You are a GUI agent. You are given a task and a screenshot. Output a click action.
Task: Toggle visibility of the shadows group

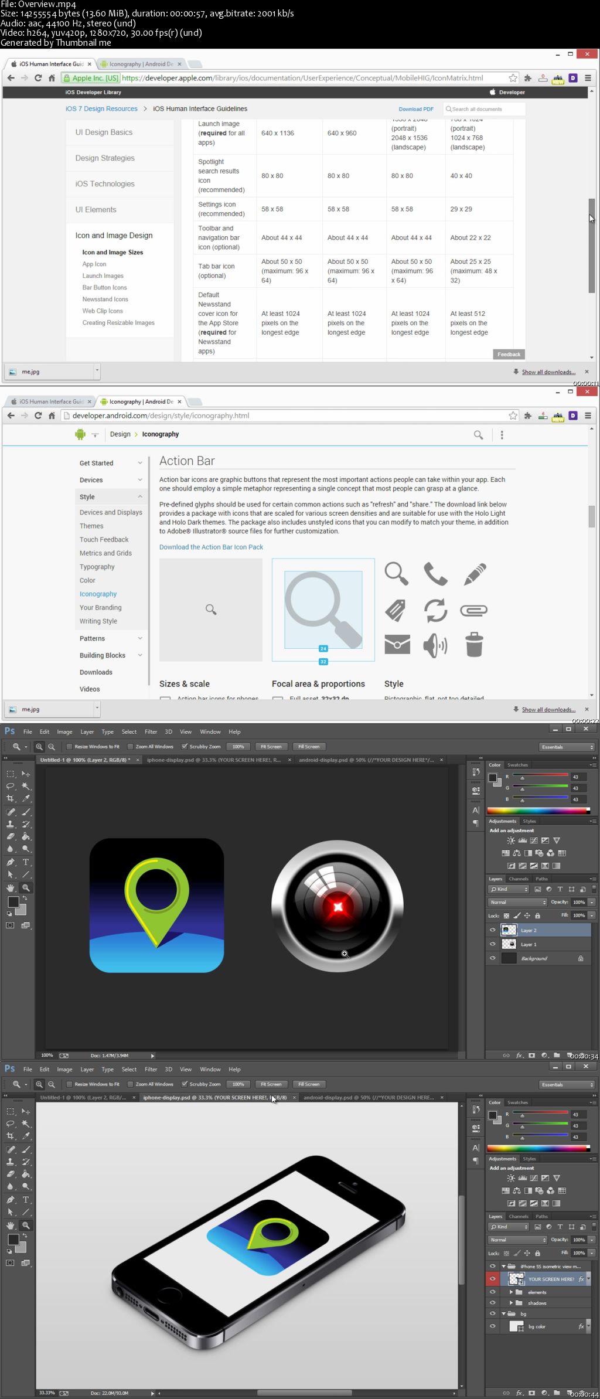tap(493, 1303)
